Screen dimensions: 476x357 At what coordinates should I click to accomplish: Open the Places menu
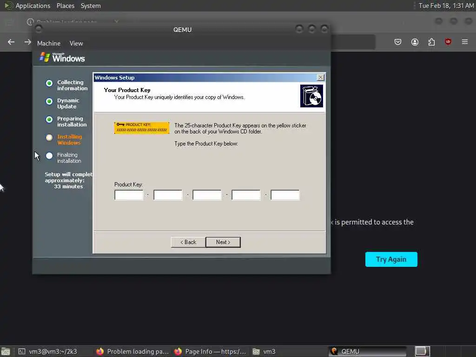[x=65, y=6]
